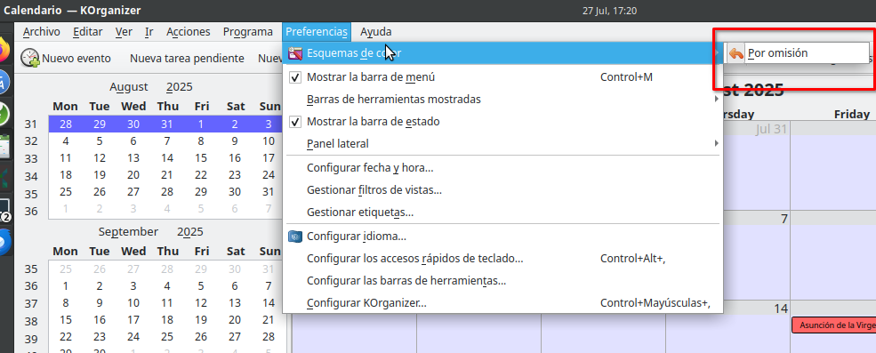Click Nueva tarea pendiente toolbar button

click(187, 58)
